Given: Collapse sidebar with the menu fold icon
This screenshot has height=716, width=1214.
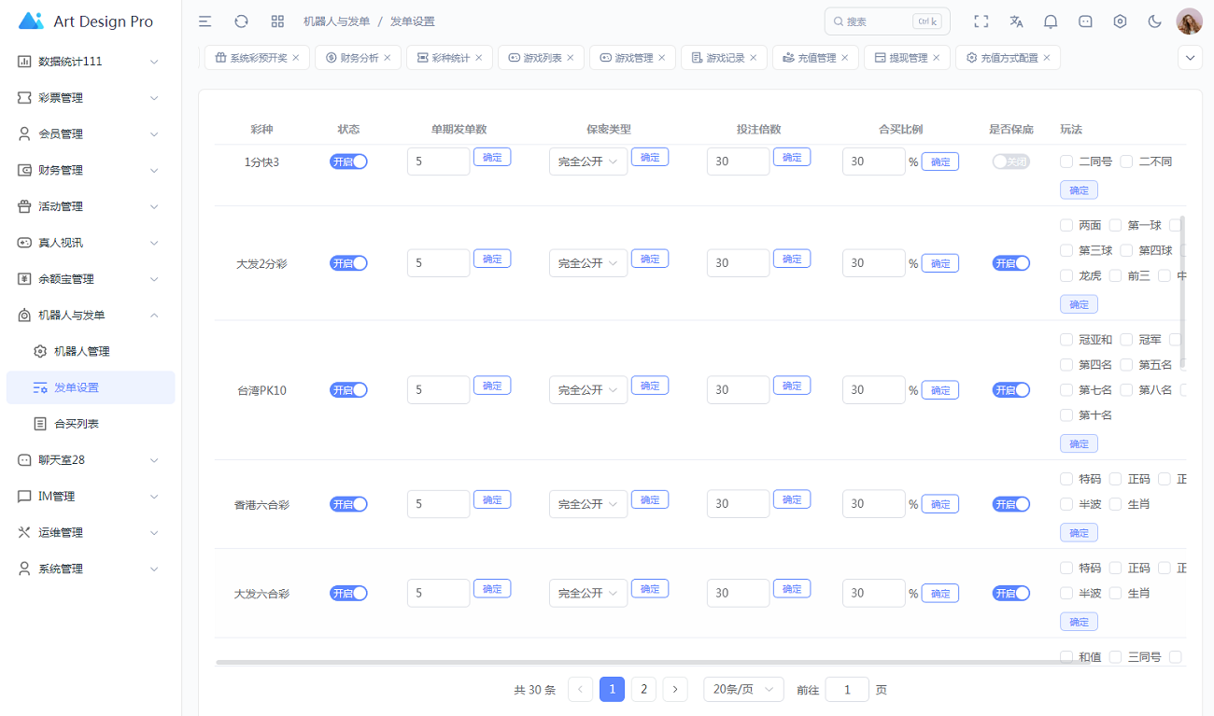Looking at the screenshot, I should (205, 21).
